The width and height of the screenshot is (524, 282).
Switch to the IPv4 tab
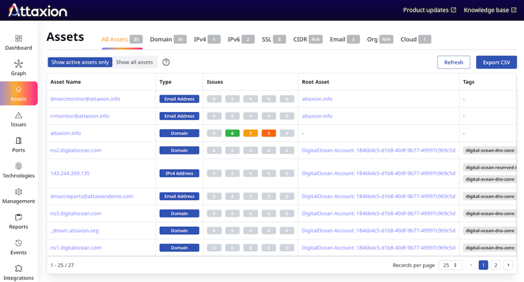pos(207,39)
